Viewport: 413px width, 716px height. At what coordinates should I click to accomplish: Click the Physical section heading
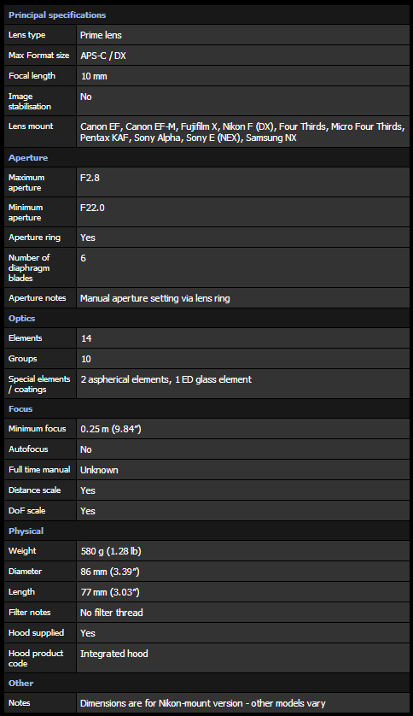tap(26, 531)
